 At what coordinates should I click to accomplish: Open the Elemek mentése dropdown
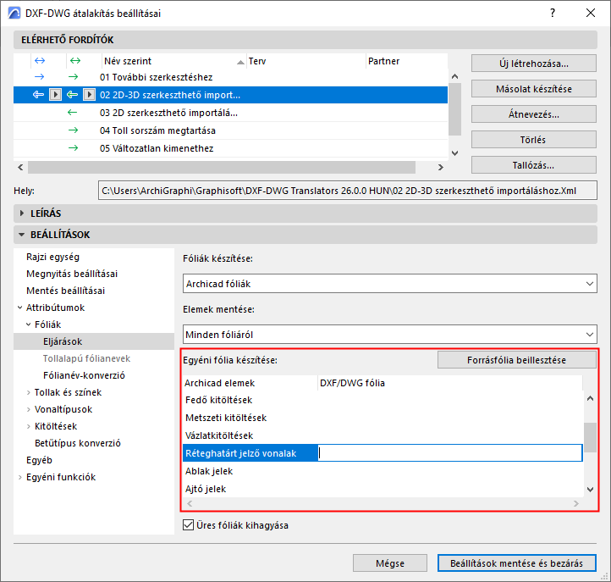coord(389,335)
